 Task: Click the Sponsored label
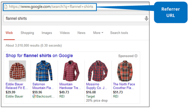click(x=126, y=56)
